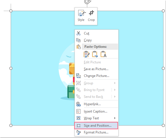This screenshot has width=166, height=138.
Task: Click the Change Picture icon
Action: coord(78,76)
